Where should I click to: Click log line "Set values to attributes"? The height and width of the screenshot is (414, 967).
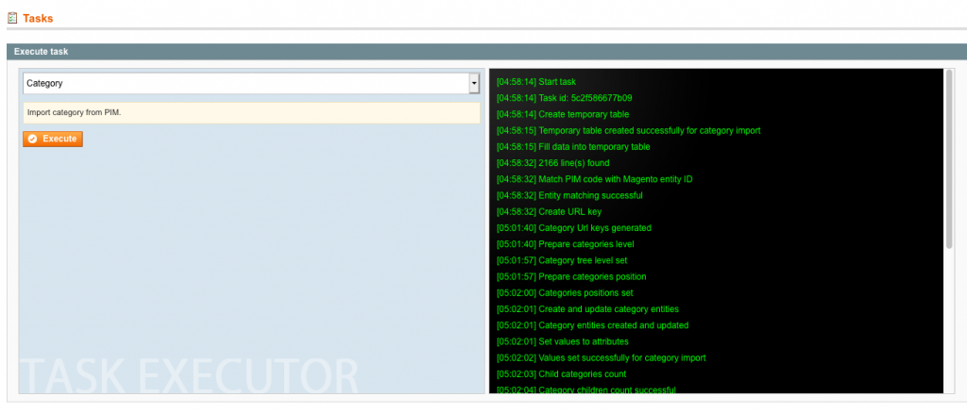pyautogui.click(x=563, y=341)
